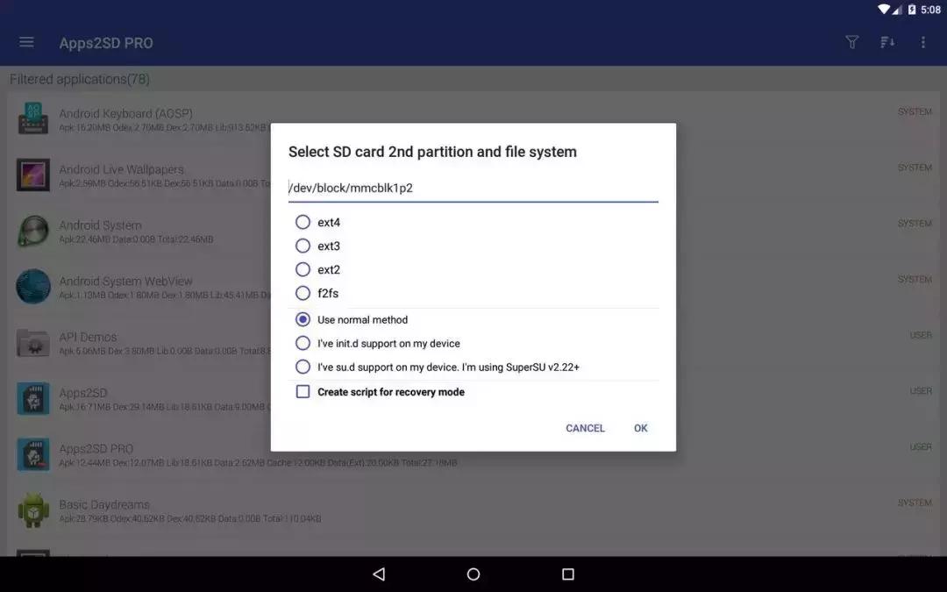Open the Android System list entry
947x592 pixels.
click(473, 231)
